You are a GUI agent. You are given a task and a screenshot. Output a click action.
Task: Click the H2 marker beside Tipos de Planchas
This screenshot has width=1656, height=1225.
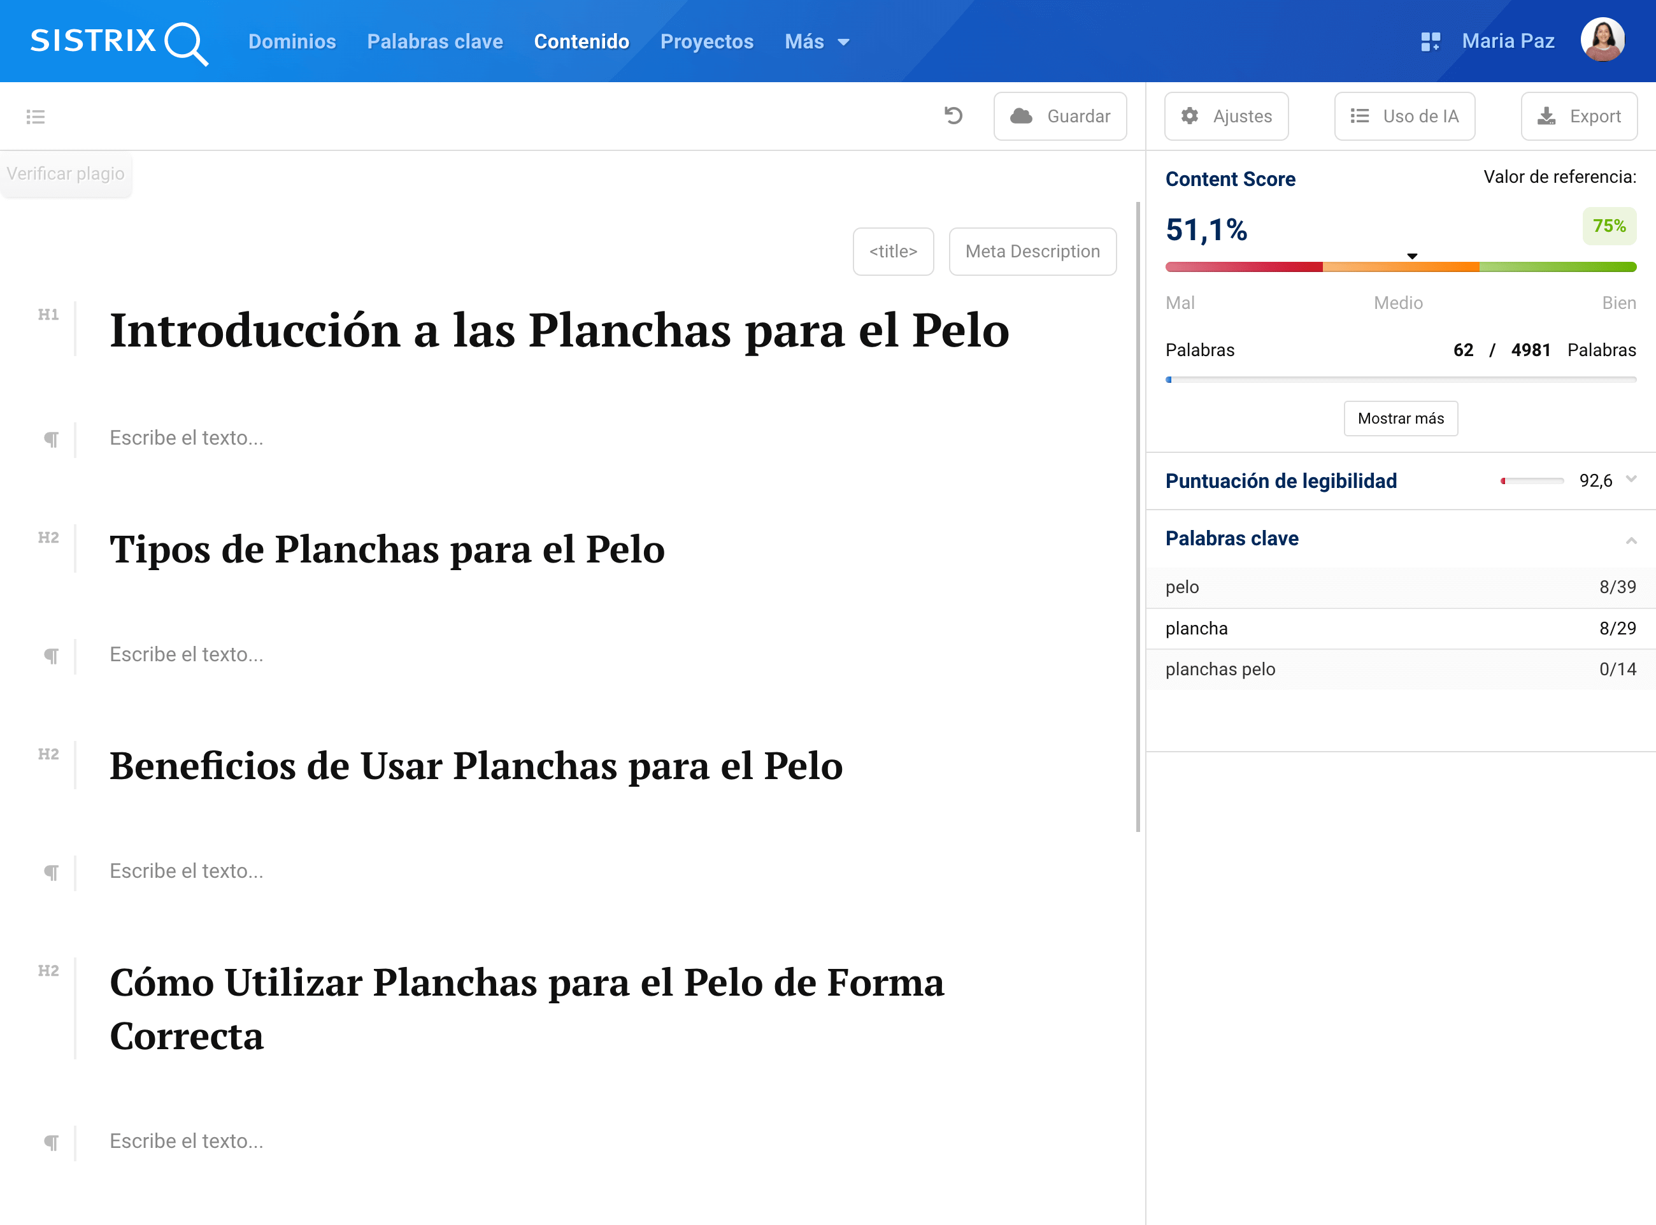tap(48, 538)
